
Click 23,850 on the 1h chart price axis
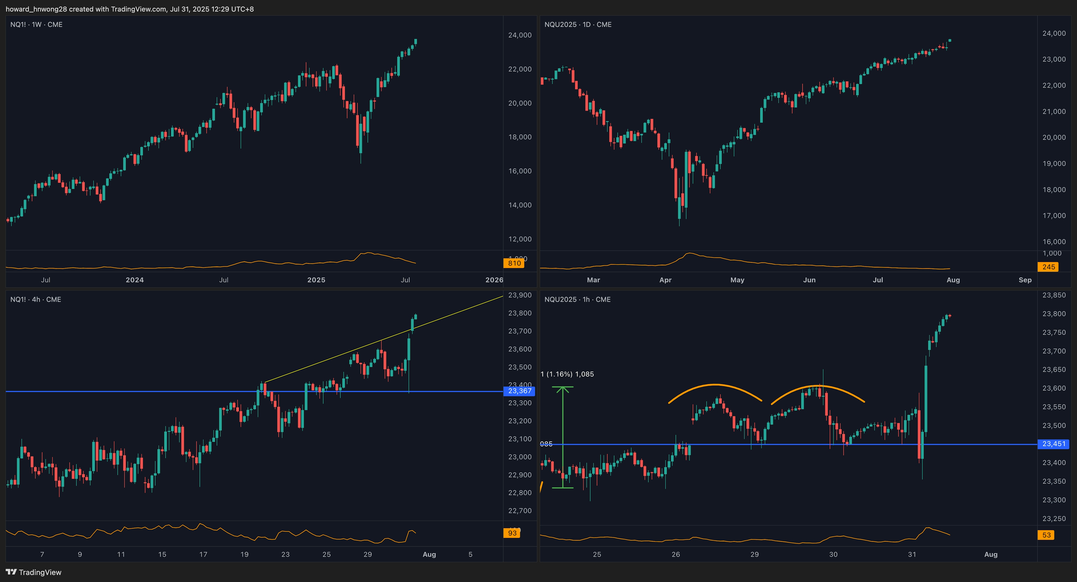tap(1054, 295)
